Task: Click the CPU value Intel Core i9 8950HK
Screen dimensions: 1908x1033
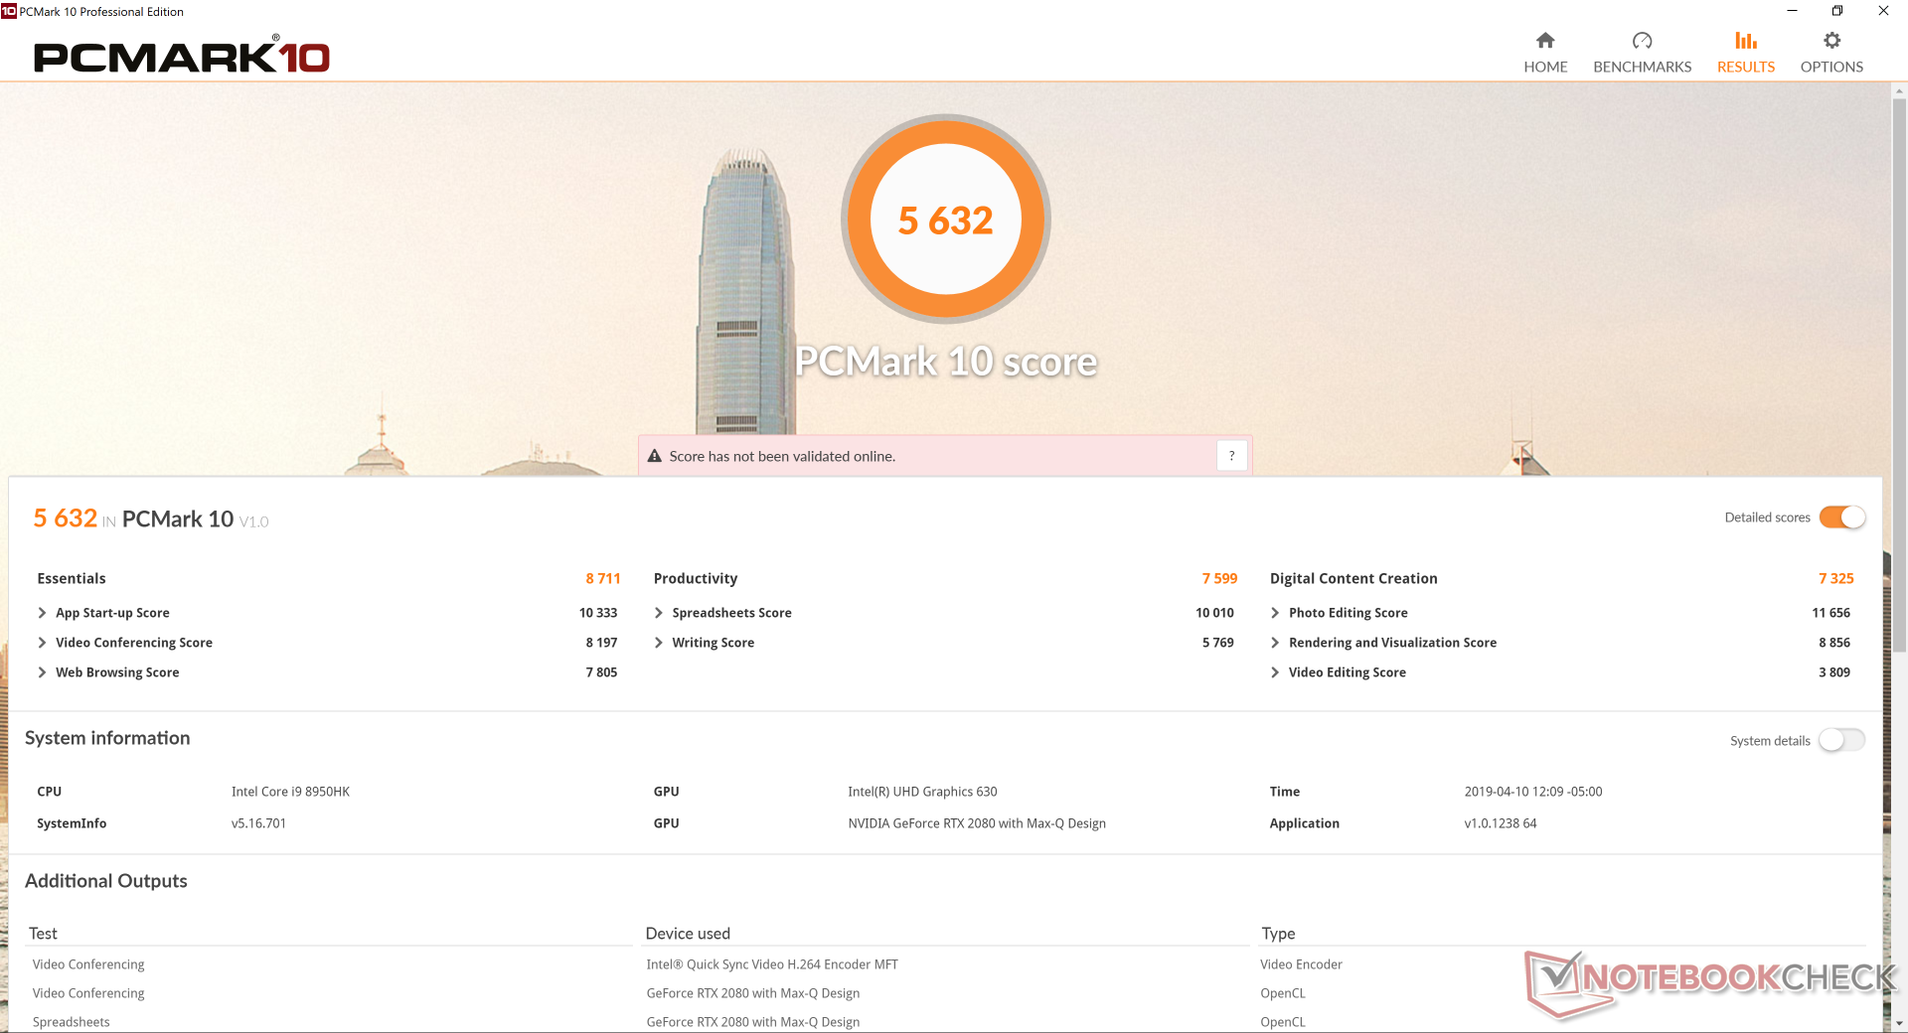Action: click(290, 792)
